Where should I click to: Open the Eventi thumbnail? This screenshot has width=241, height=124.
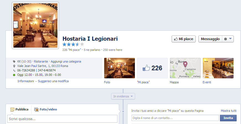click(218, 68)
